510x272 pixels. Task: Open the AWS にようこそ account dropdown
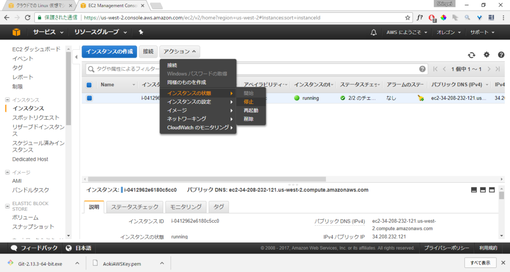pos(406,32)
